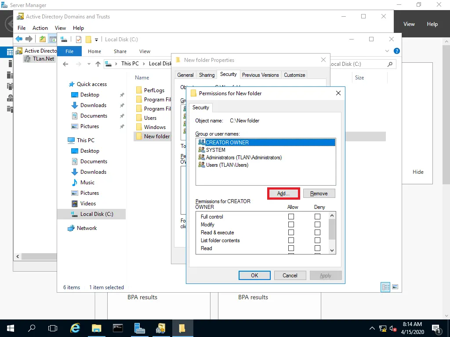Screen dimensions: 450x337
Task: Check Deny for Read permission
Action: [317, 248]
